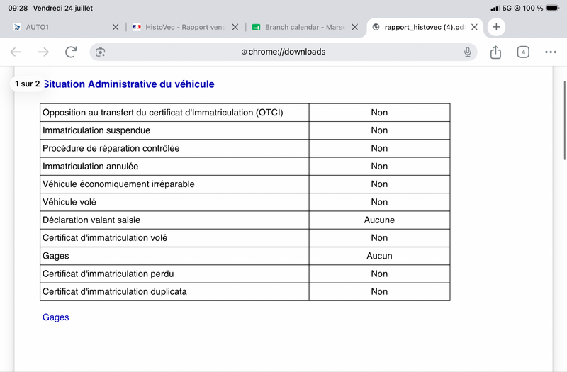Click the blue Gages link
The width and height of the screenshot is (567, 372).
pyautogui.click(x=56, y=317)
